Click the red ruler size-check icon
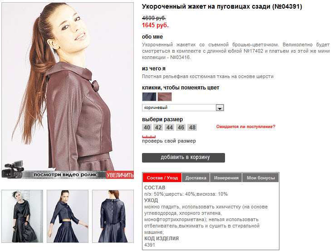This screenshot has height=252, width=333. pyautogui.click(x=149, y=137)
